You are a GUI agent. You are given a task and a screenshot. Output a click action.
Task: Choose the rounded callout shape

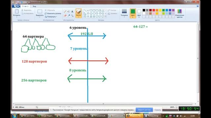click(x=97, y=16)
